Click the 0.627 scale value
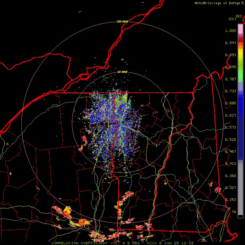 (231, 115)
